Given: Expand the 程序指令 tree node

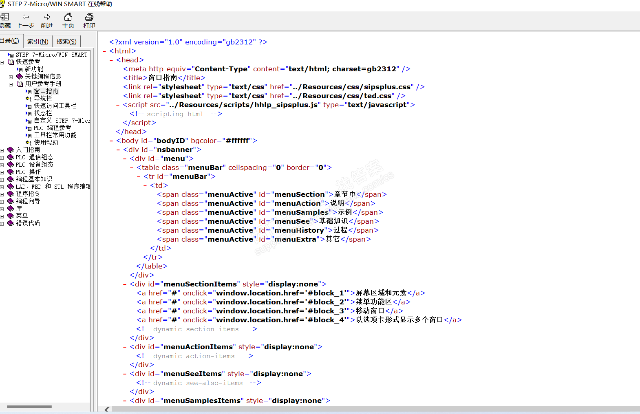Looking at the screenshot, I should 2,194.
